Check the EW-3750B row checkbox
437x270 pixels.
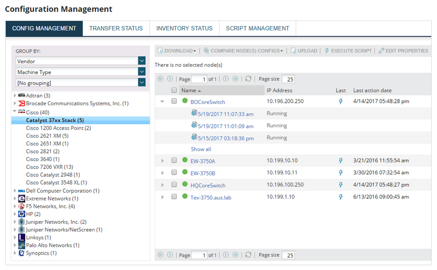pos(174,172)
